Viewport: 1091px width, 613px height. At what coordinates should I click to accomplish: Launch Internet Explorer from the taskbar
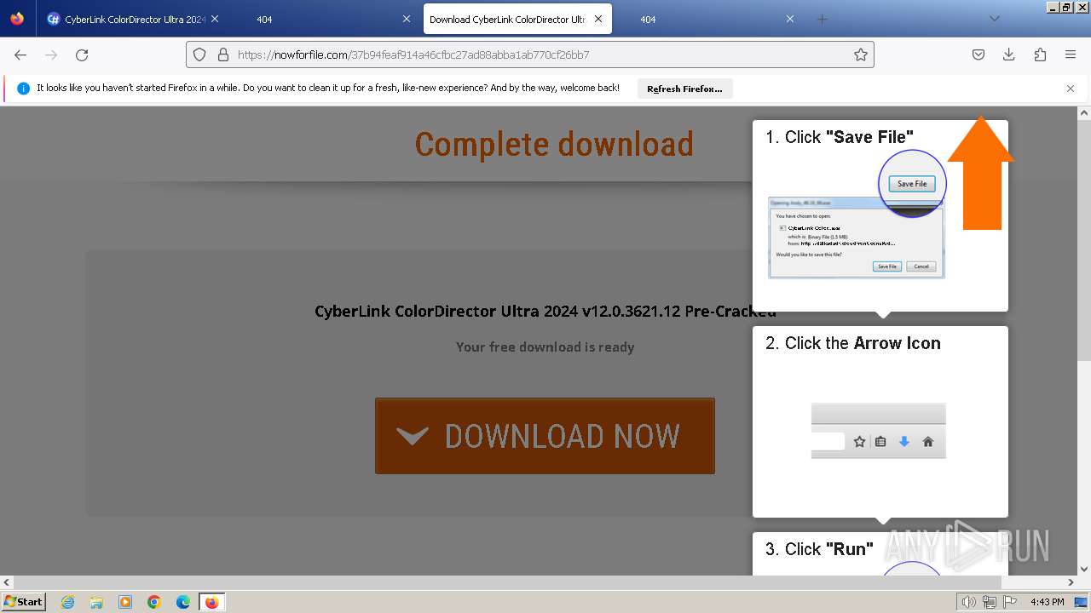[x=67, y=602]
